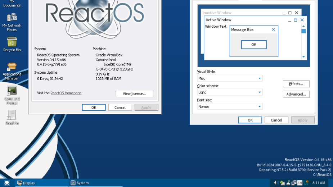This screenshot has width=333, height=187.
Task: Click the taskbar clock showing 8:11 AM
Action: [319, 183]
